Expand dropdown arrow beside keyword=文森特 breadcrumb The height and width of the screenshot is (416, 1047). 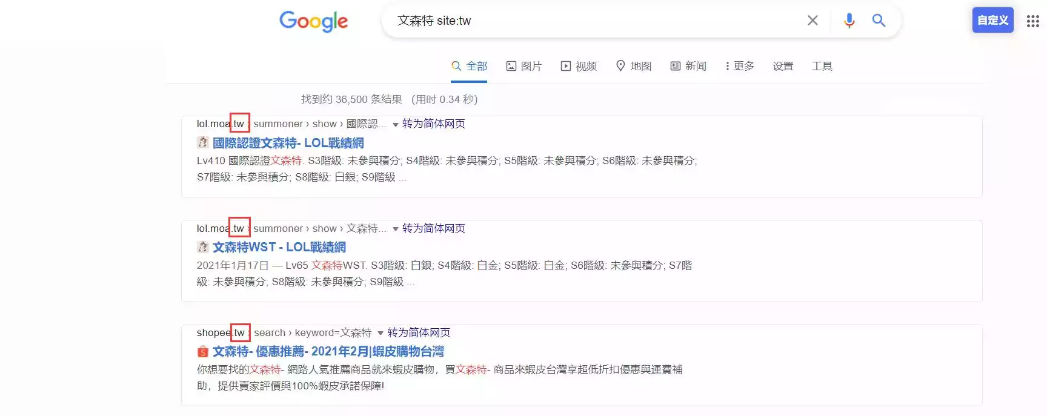point(381,333)
